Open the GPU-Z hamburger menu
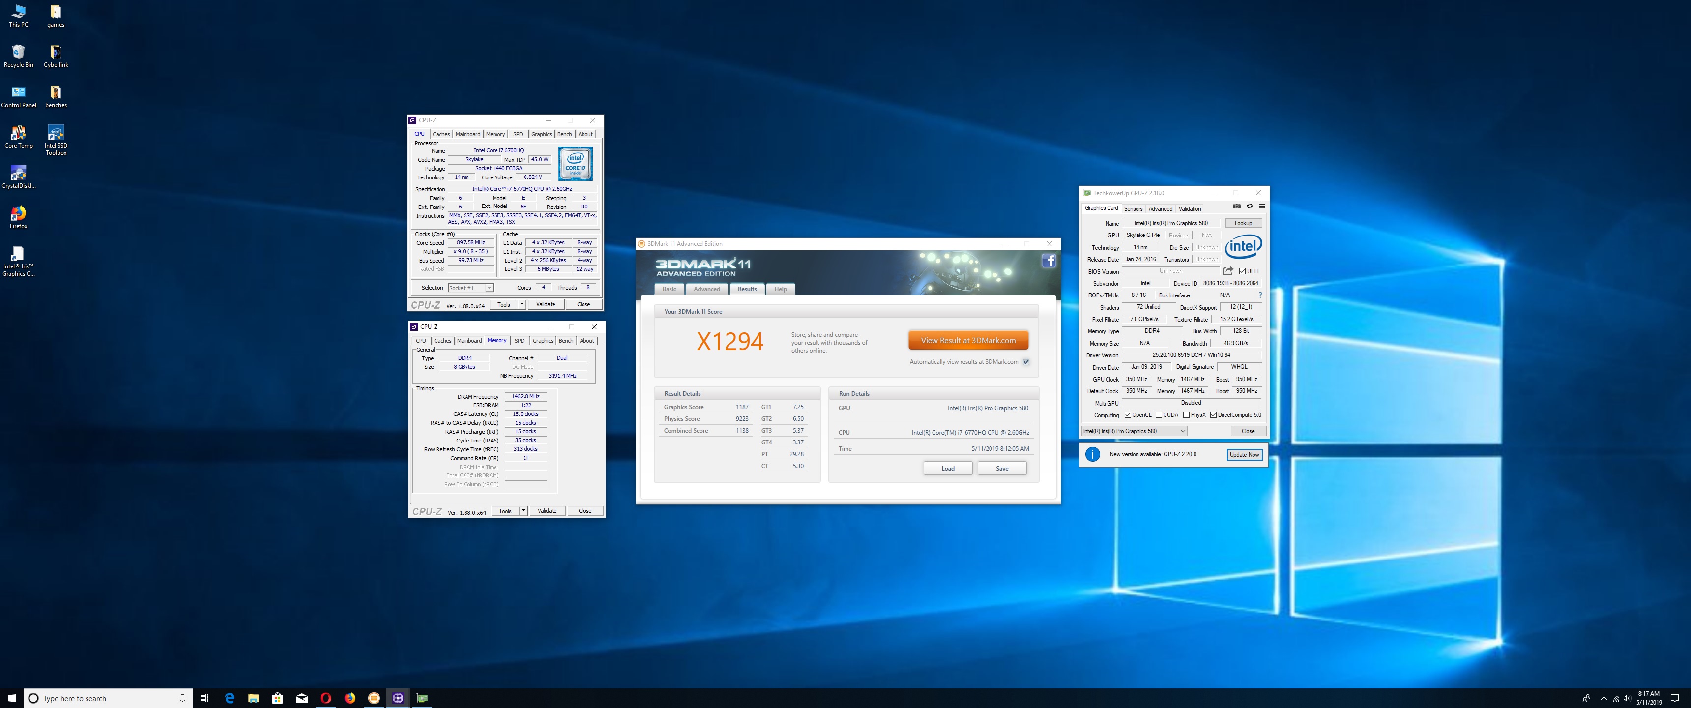 point(1262,206)
